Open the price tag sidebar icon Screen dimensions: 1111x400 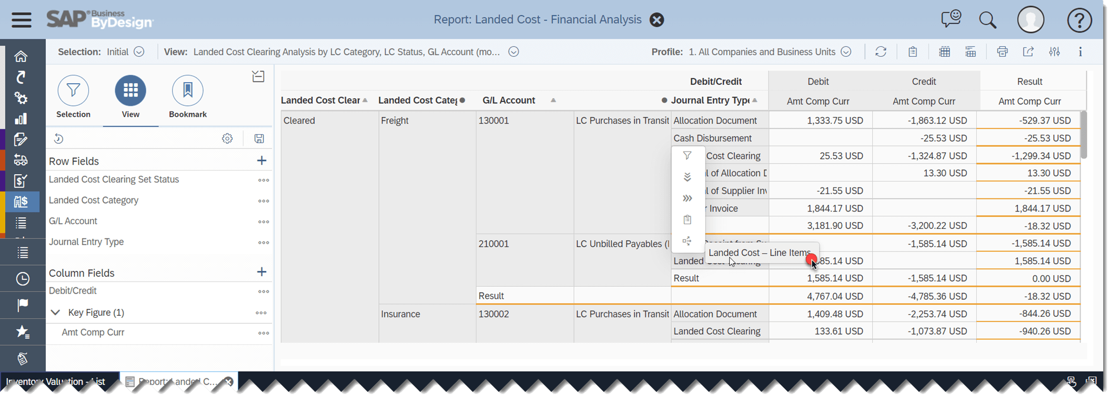coord(22,358)
